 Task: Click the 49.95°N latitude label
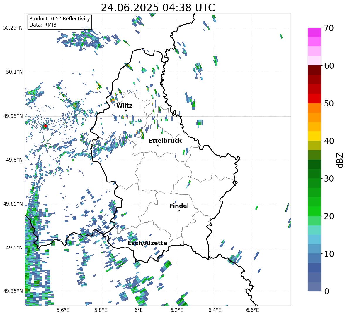point(13,116)
